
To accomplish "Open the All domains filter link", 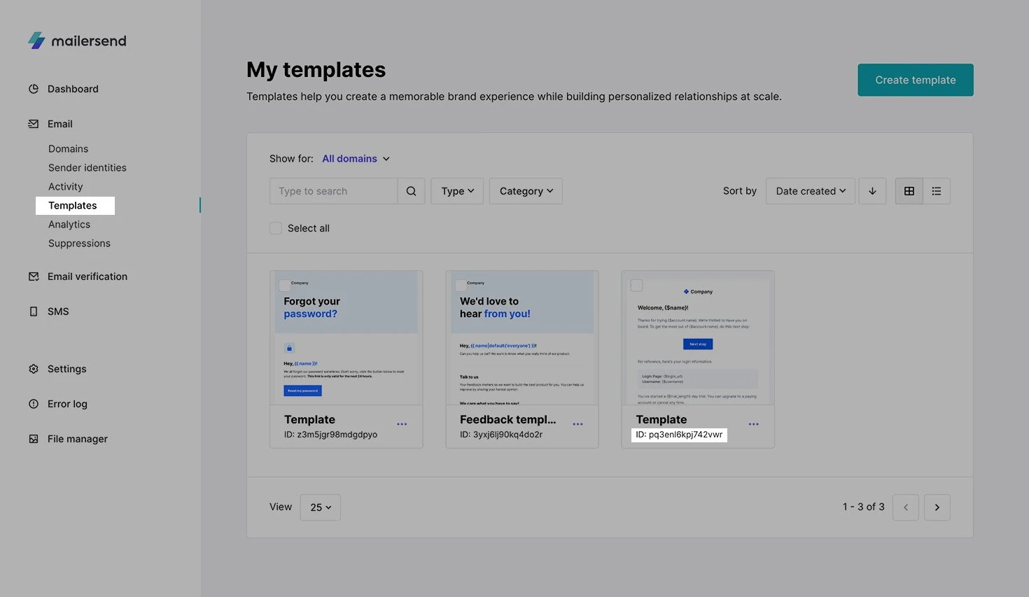I will [x=356, y=159].
